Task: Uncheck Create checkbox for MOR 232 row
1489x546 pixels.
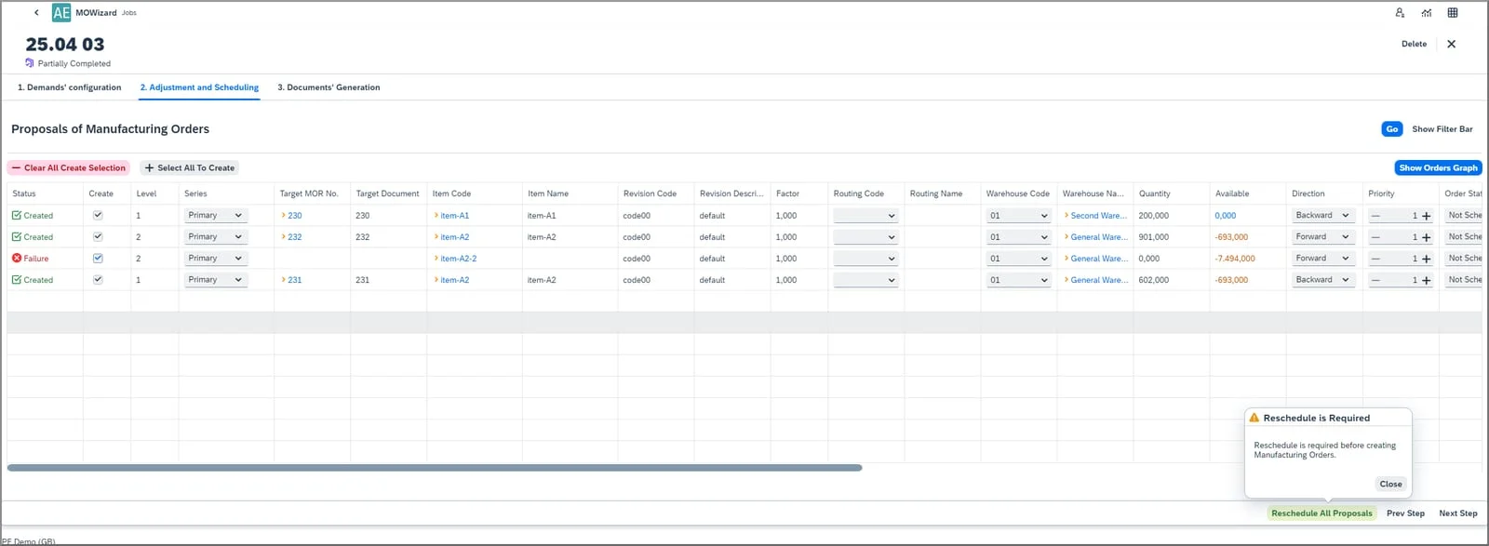Action: click(98, 237)
